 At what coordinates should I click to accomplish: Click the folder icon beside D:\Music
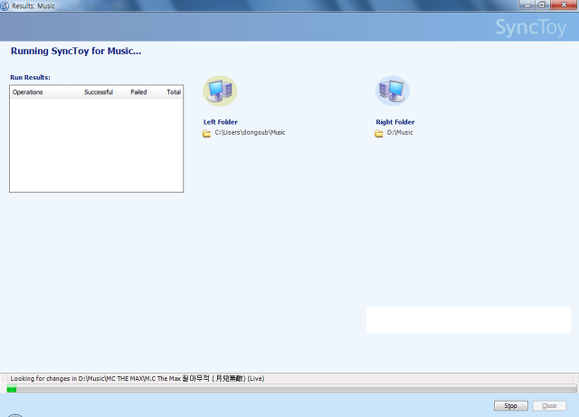(x=379, y=133)
